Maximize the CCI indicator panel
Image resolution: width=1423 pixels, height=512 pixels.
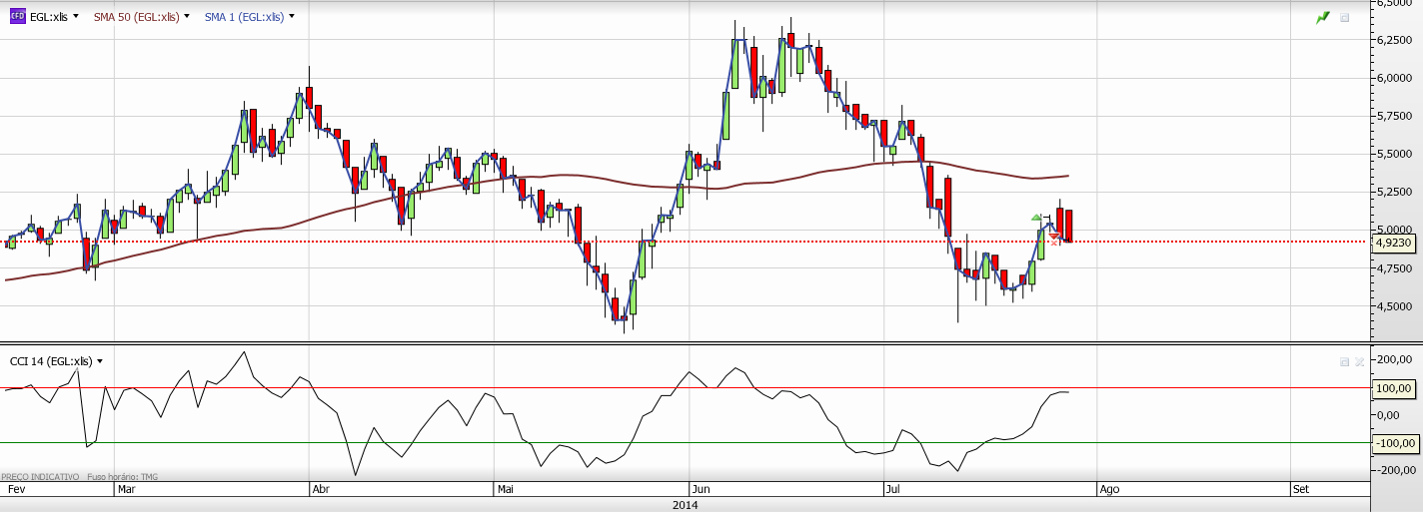tap(1344, 361)
